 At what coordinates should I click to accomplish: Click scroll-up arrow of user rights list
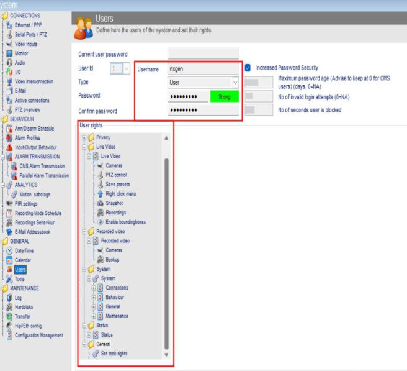point(166,138)
